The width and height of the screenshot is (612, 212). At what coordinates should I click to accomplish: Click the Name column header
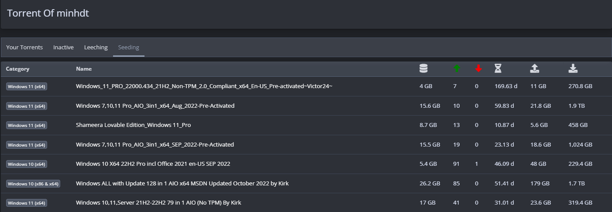(84, 69)
